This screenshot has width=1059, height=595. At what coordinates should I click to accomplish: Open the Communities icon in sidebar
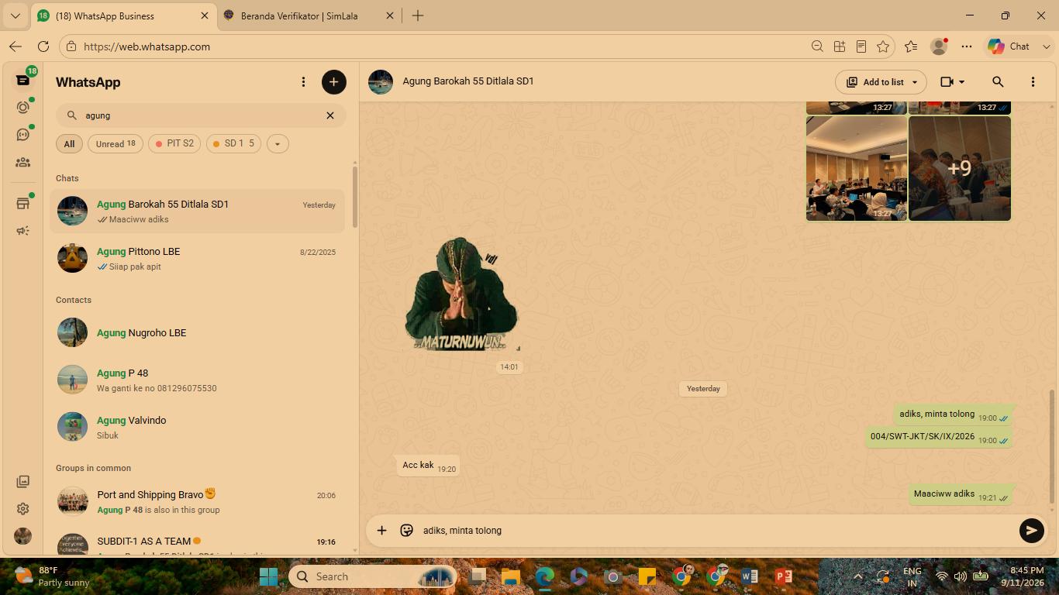[x=22, y=163]
